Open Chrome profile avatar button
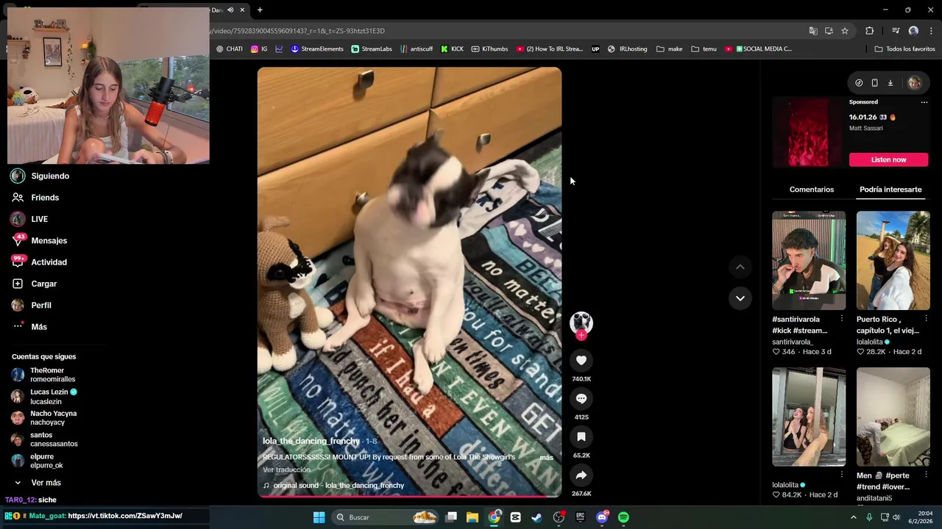 [x=913, y=31]
